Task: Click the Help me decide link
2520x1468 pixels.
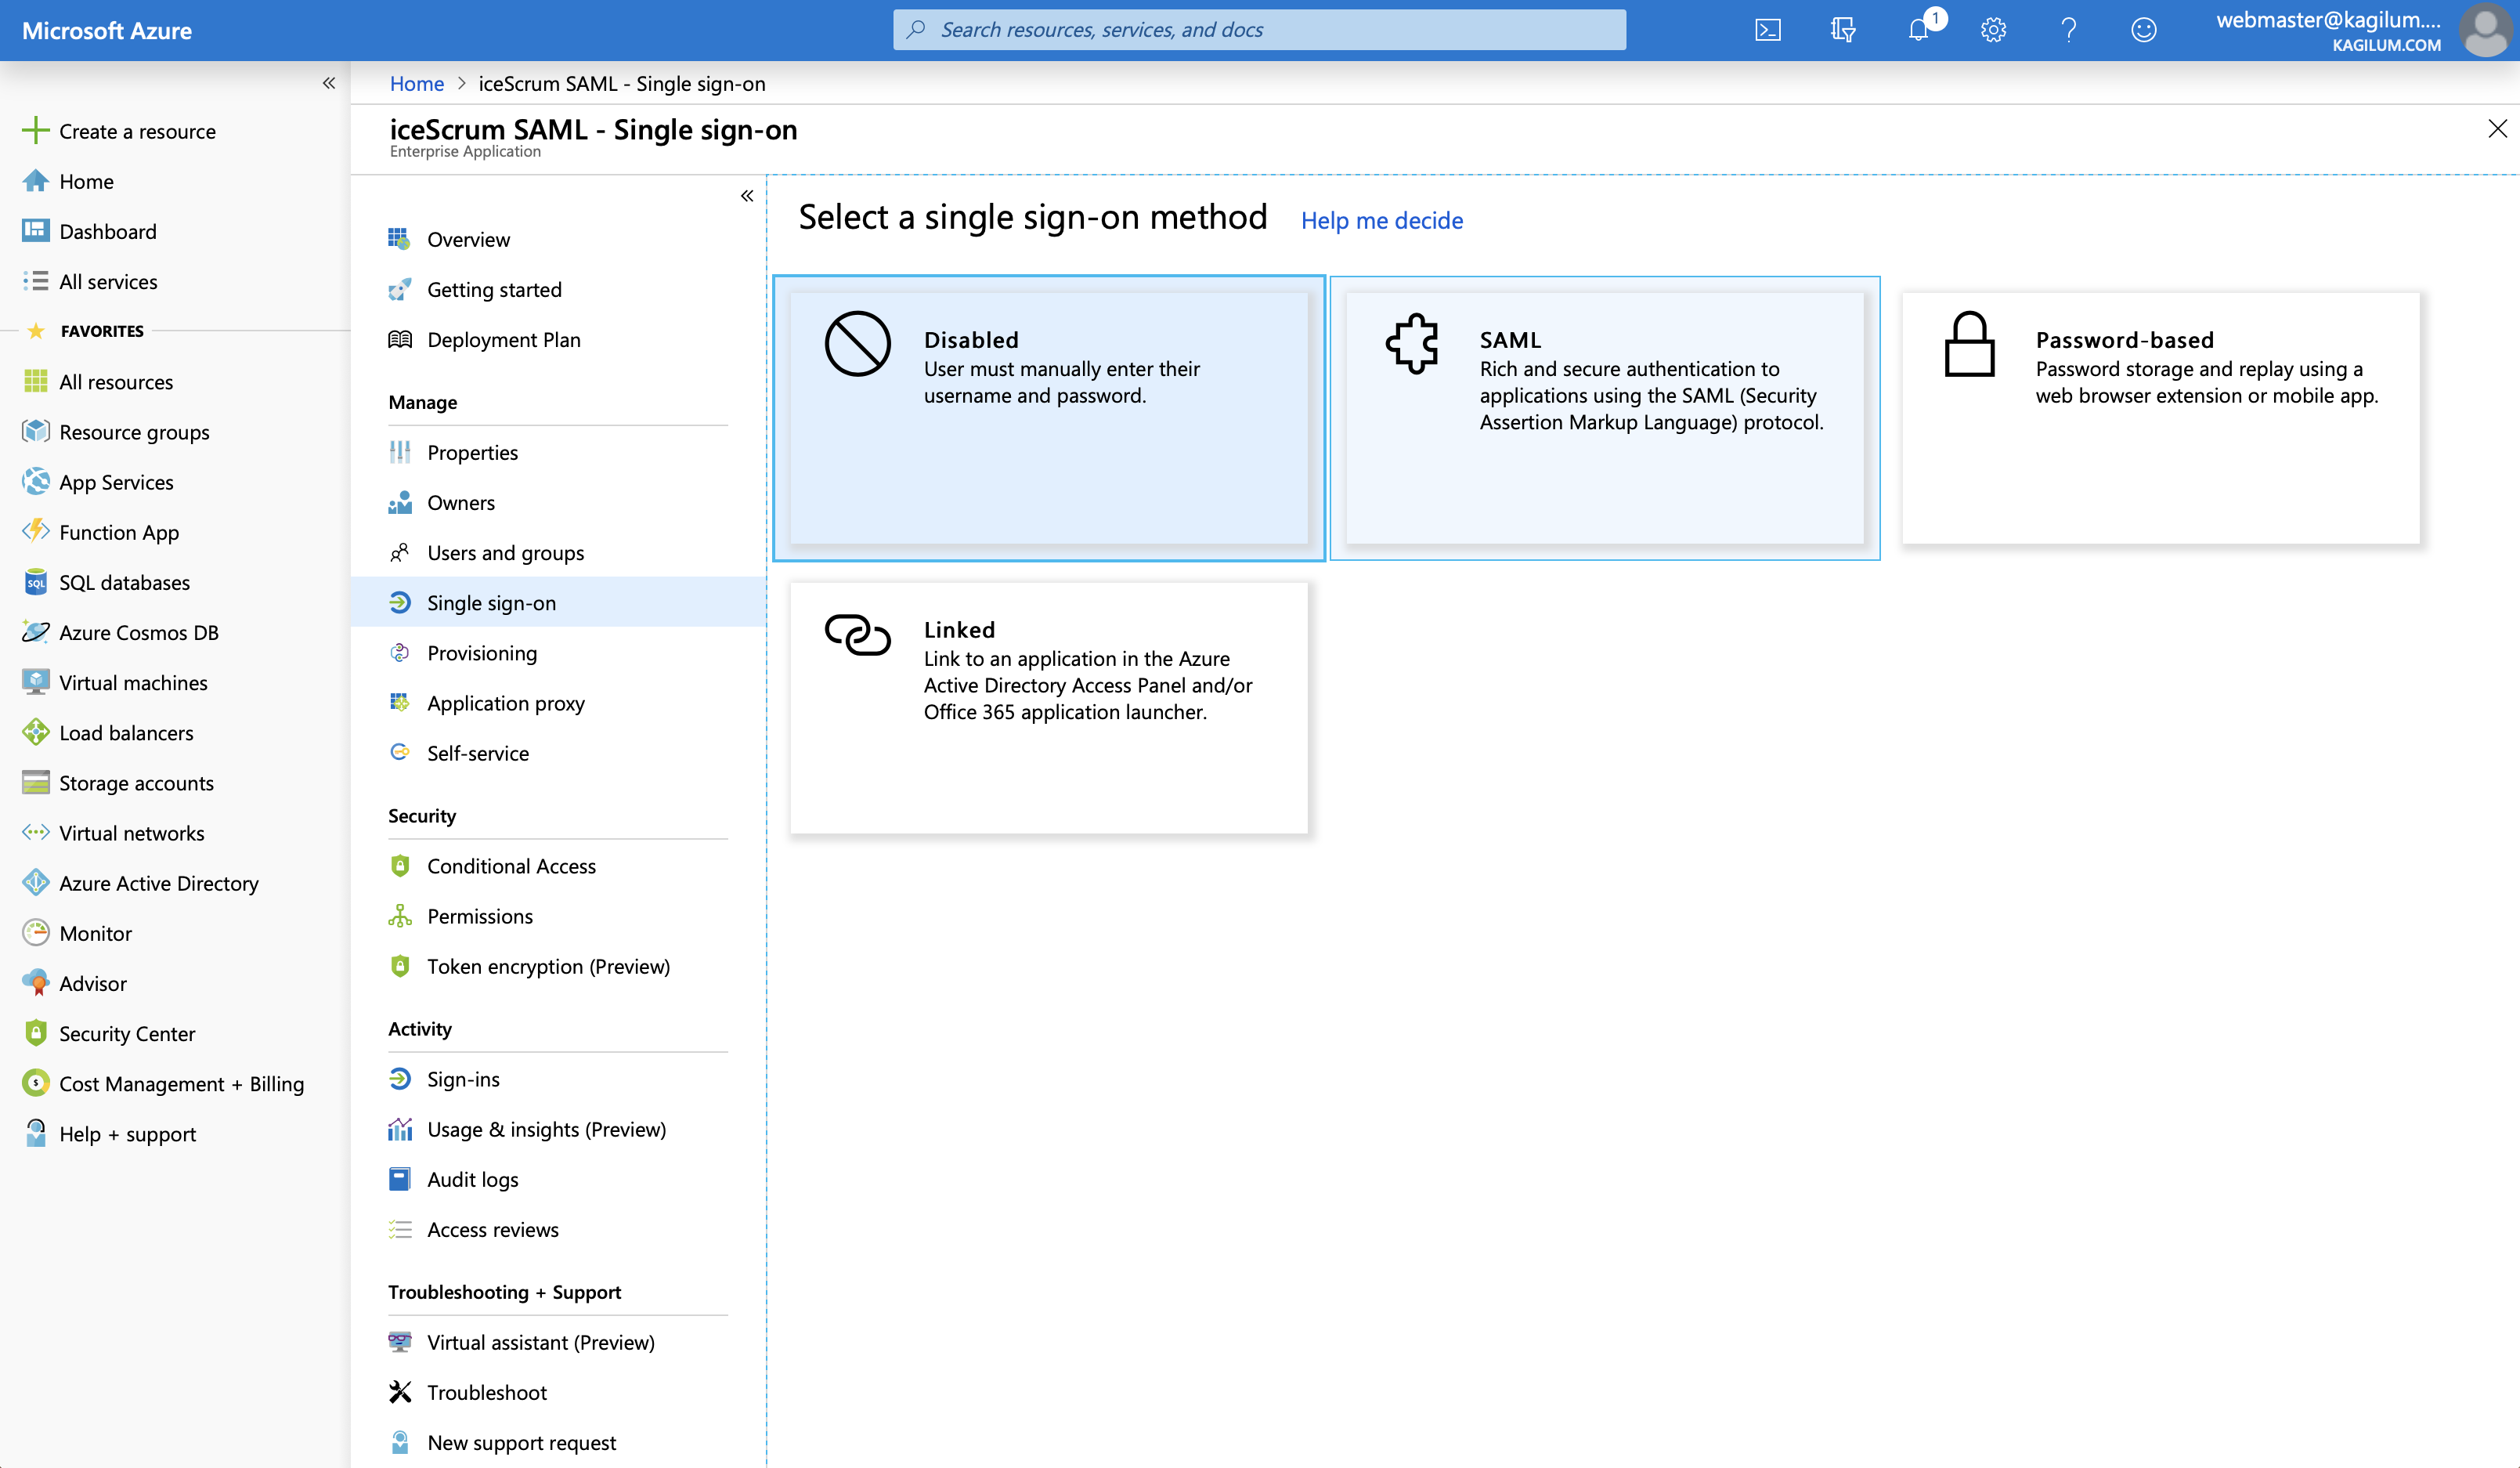Action: point(1381,220)
